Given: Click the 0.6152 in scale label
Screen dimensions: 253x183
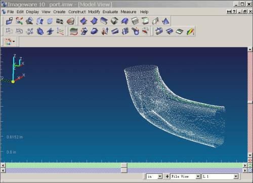Looking at the screenshot, I should [15, 137].
